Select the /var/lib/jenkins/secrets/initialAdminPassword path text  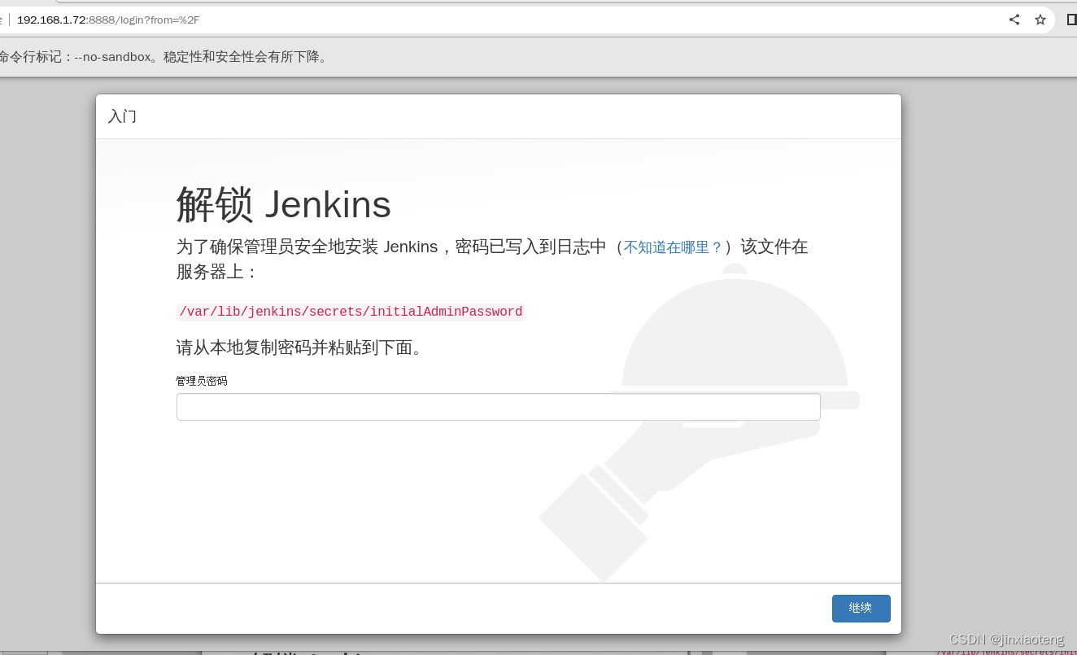[x=351, y=312]
